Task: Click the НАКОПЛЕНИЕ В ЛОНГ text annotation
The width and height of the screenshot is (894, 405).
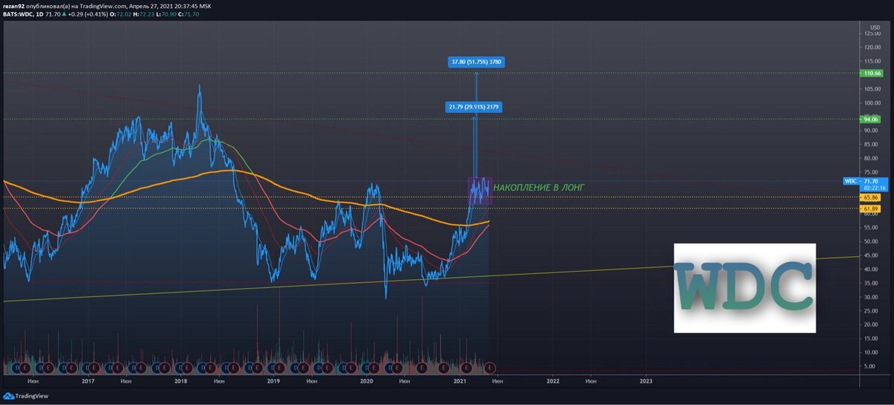Action: (x=539, y=188)
